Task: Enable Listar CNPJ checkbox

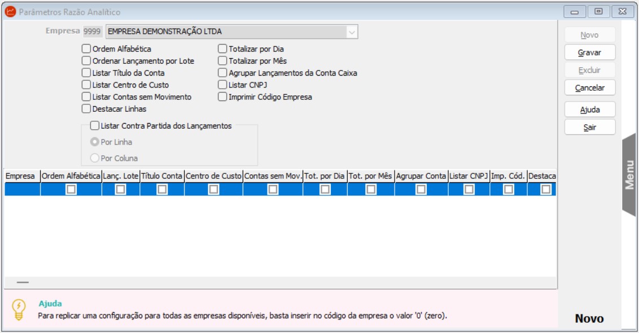Action: click(x=222, y=85)
